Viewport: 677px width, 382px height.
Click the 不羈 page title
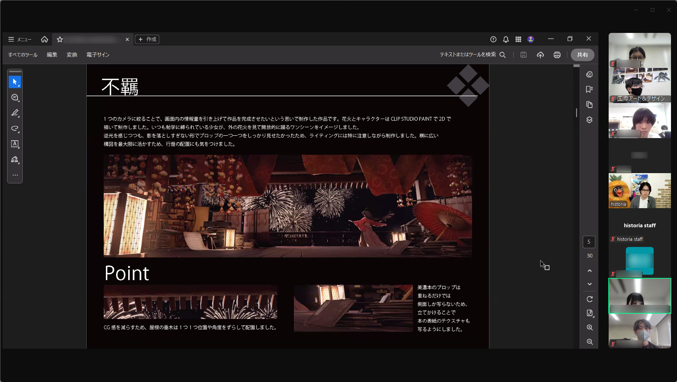(x=120, y=87)
